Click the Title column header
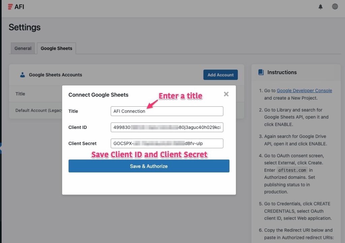The image size is (345, 243). pos(20,94)
